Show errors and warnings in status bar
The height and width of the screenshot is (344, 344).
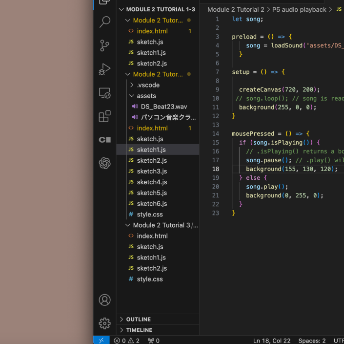point(126,341)
